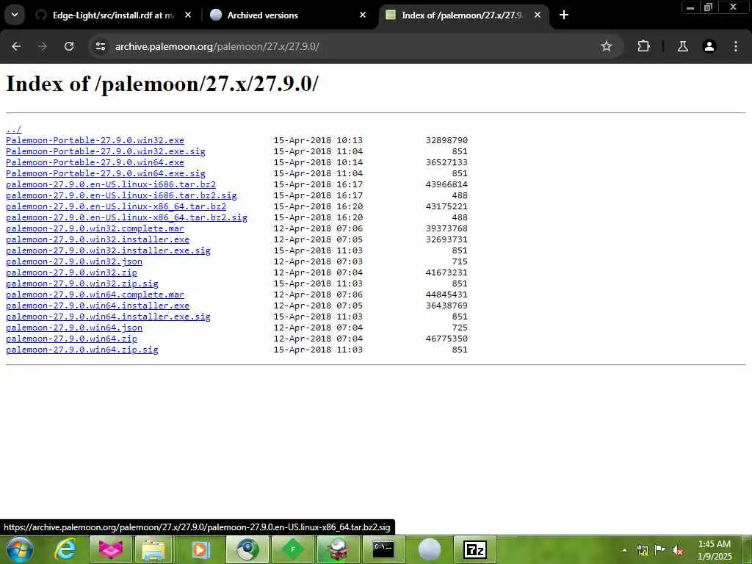Open 7-Zip from the taskbar
This screenshot has width=752, height=564.
click(475, 549)
